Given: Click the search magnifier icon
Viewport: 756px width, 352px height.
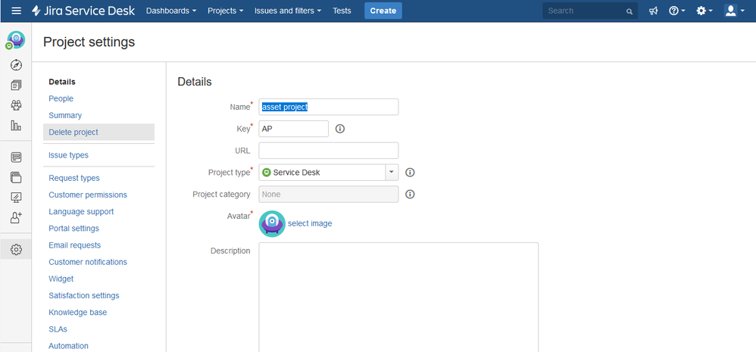Looking at the screenshot, I should (629, 11).
